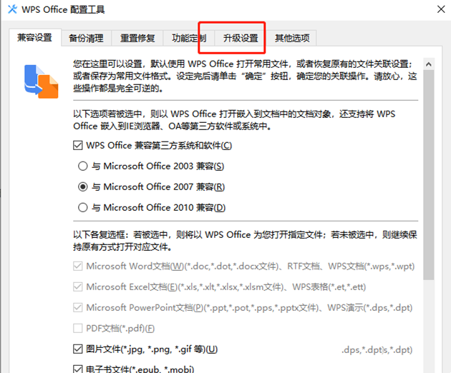Toggle the Microsoft Word文档 checkbox
This screenshot has height=373, width=451.
coord(77,267)
